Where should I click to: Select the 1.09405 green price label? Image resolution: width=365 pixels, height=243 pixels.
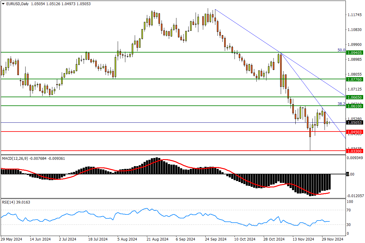pos(354,53)
